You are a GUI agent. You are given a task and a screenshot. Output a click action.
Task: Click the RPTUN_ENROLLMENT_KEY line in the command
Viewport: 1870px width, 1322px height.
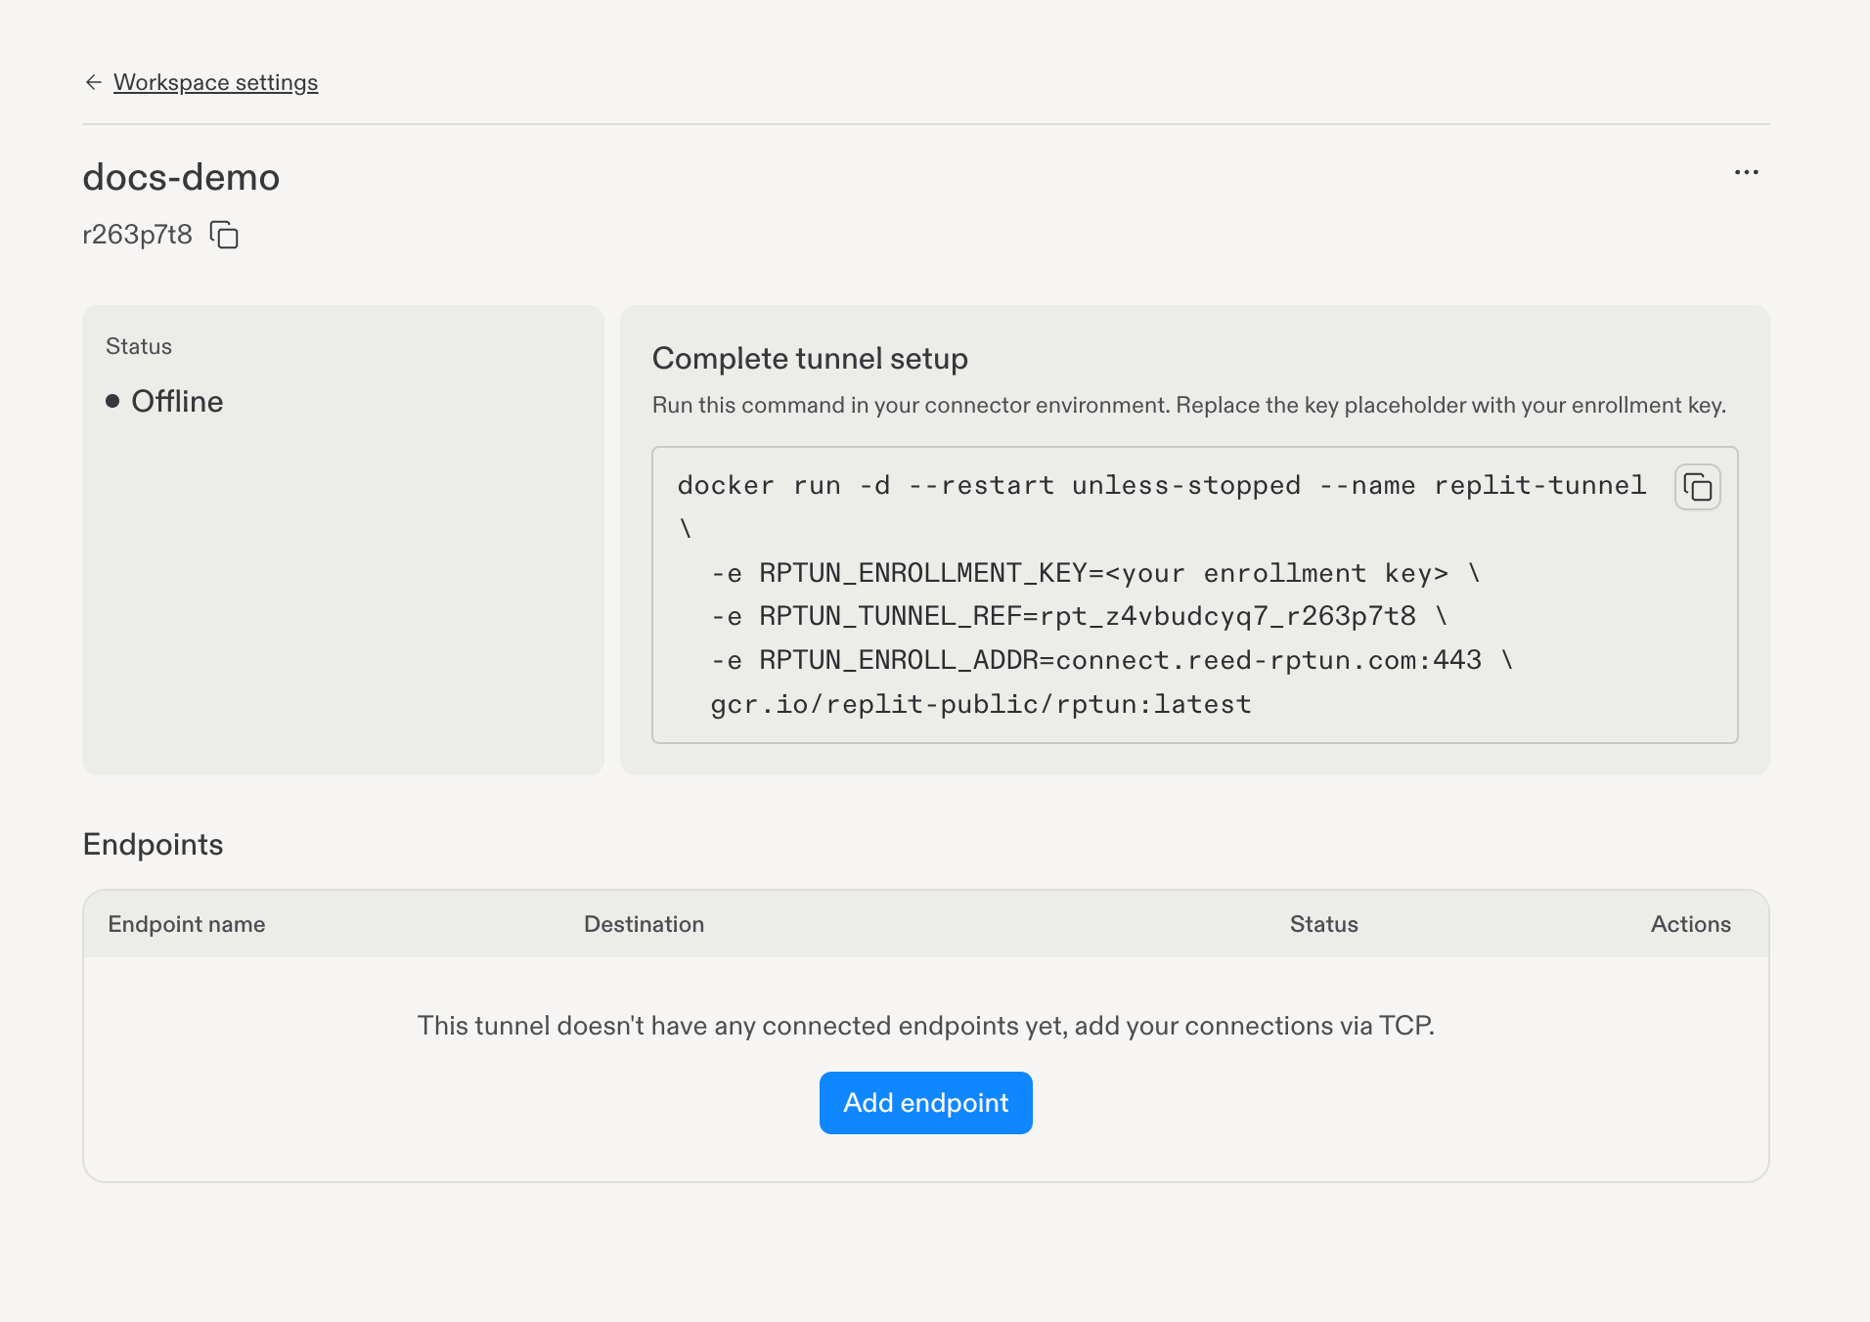pos(1094,573)
